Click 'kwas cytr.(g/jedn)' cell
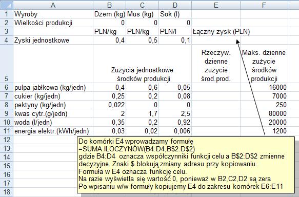299x197 pixels. coord(53,113)
